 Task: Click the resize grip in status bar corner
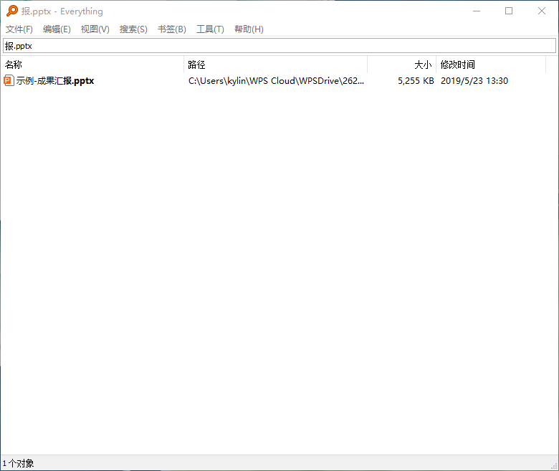tap(554, 466)
